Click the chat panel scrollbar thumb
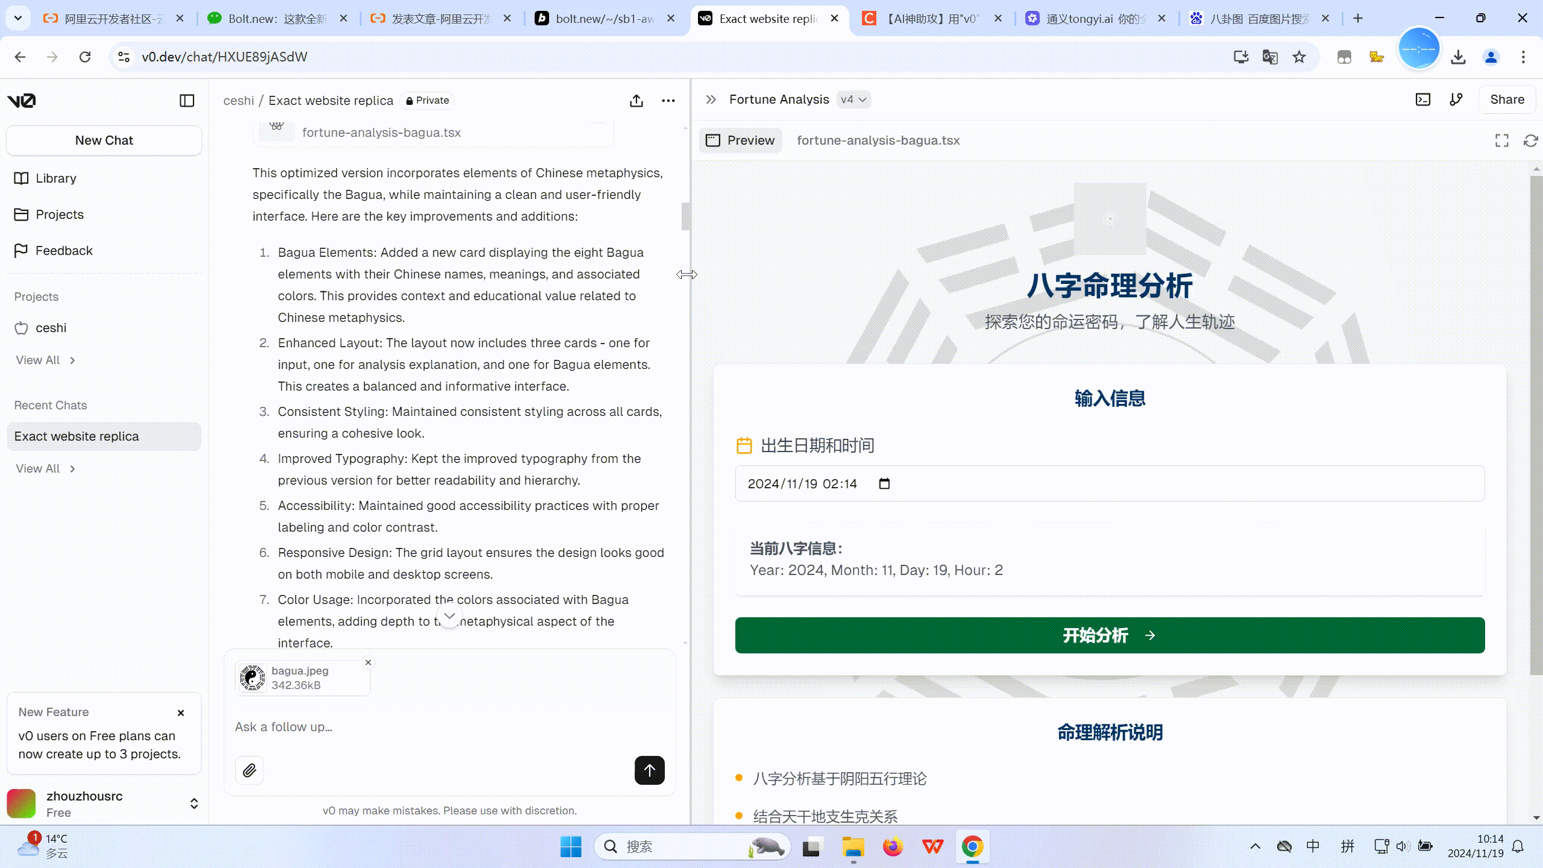Screen dimensions: 1543x868 685,216
